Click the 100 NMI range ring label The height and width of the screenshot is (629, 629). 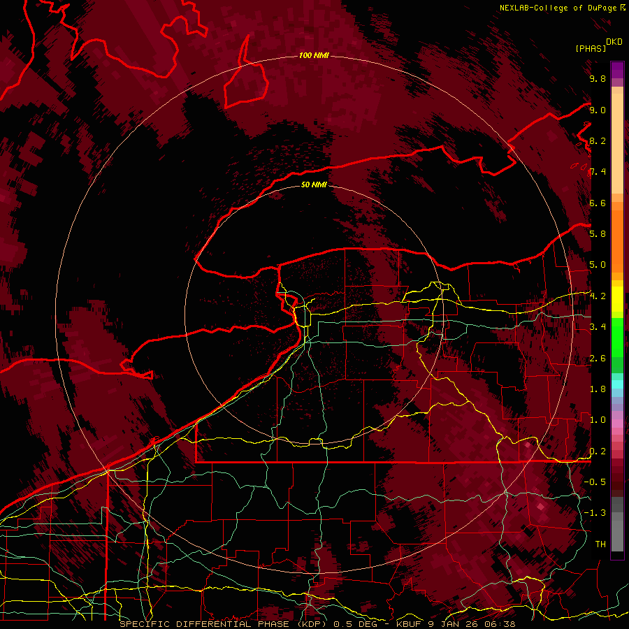click(314, 55)
